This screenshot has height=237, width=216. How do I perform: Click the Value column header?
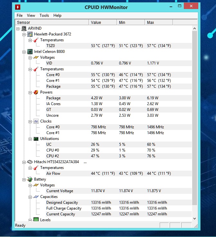[103, 22]
